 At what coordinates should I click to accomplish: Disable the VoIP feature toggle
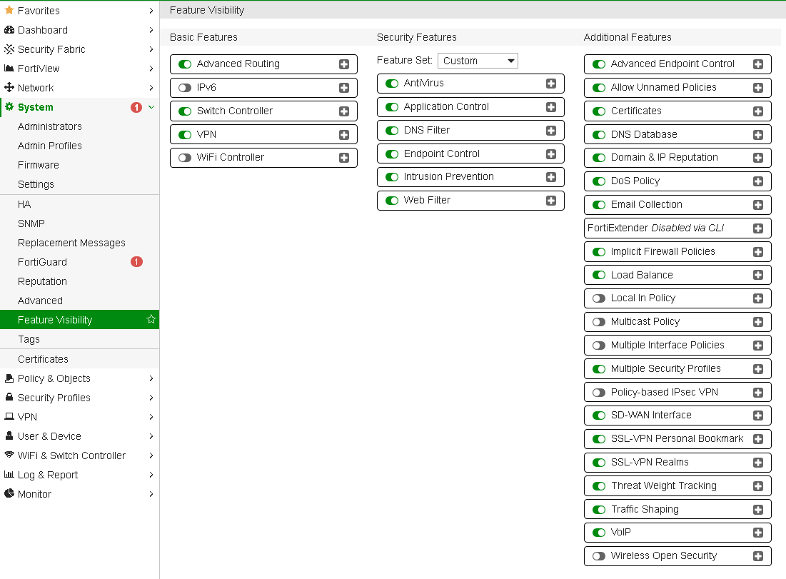point(599,533)
